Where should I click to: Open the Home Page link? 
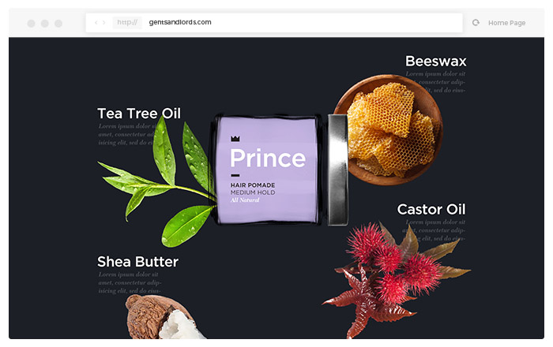507,23
